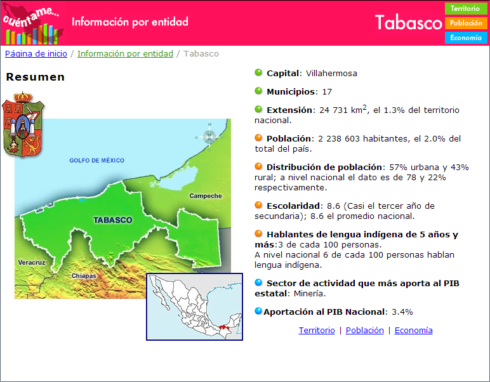The image size is (490, 382).
Task: Click the 3.4% PIB Nacional value
Action: [x=402, y=312]
